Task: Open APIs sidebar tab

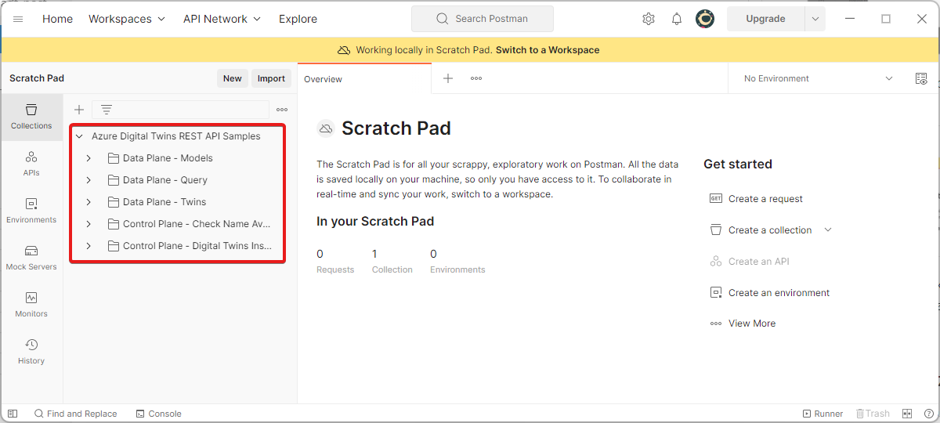Action: 31,164
